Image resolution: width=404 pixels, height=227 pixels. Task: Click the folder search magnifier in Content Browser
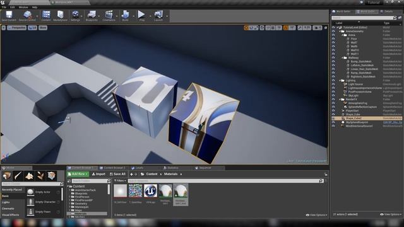(109, 181)
